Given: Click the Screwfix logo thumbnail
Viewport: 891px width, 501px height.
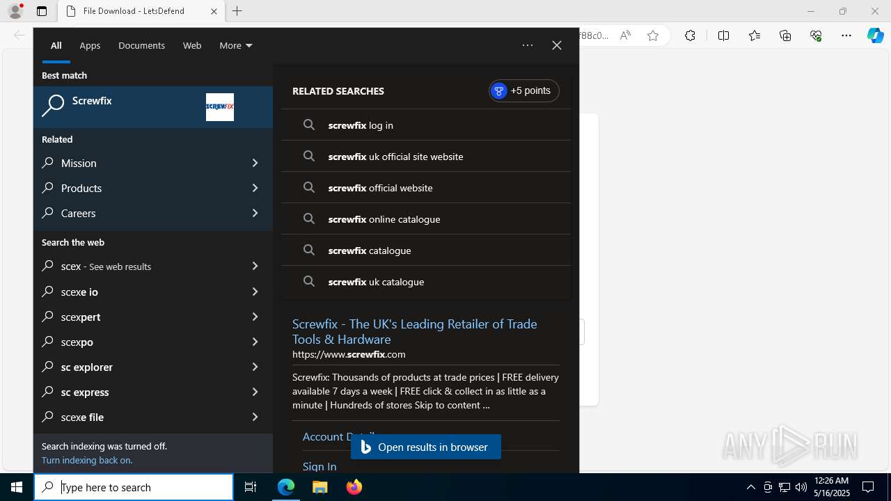Looking at the screenshot, I should point(220,107).
